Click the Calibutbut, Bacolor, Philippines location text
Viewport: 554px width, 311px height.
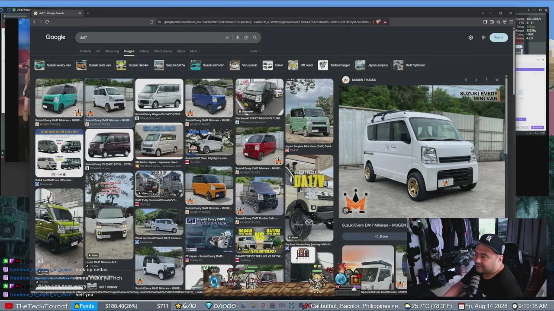(351, 306)
